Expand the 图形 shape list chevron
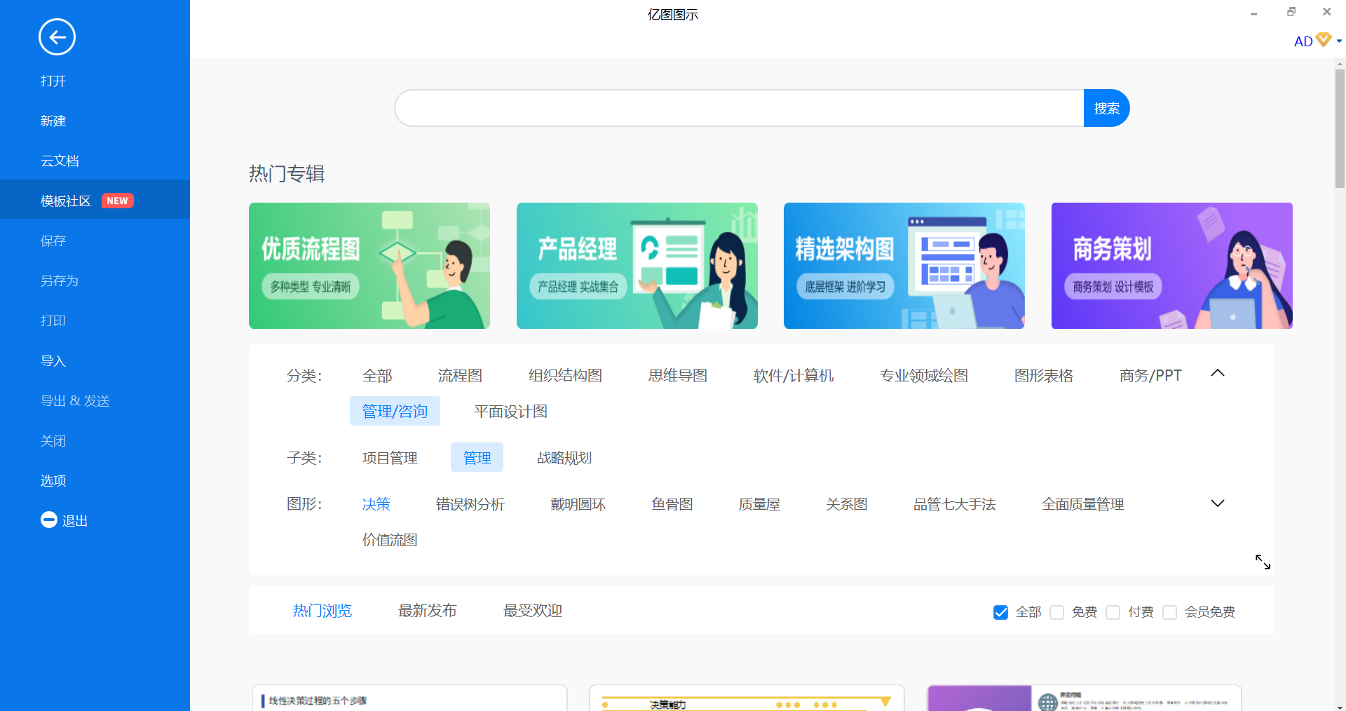The image size is (1346, 711). pos(1218,503)
